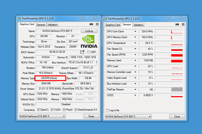Viewport: 202px width, 134px height.
Task: Enable the Log to file checkbox
Action: [107, 110]
